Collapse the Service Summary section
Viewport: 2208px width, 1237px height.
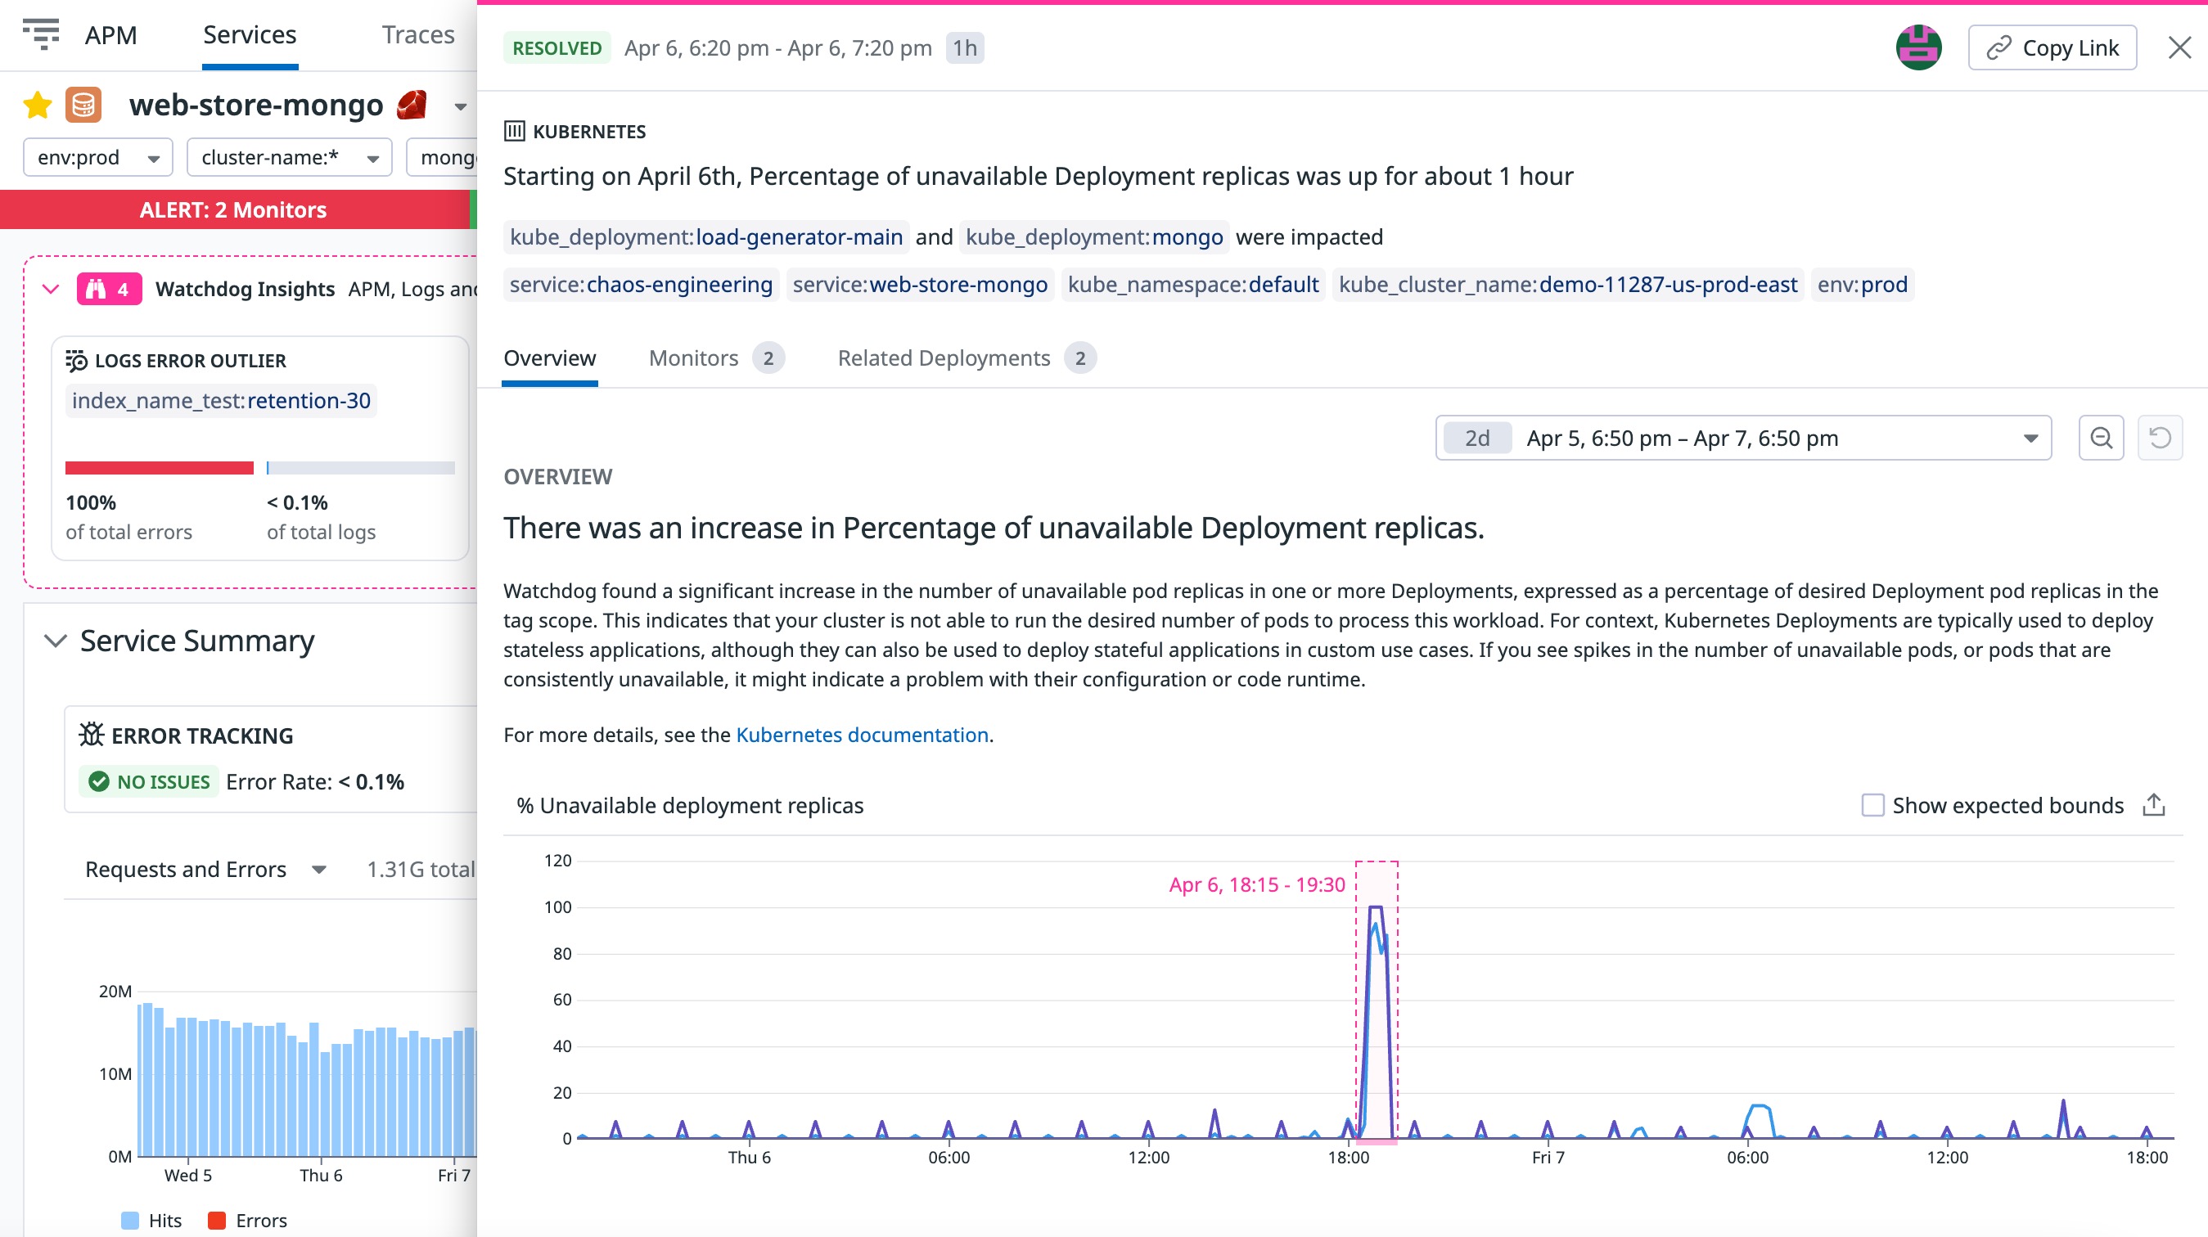point(56,641)
